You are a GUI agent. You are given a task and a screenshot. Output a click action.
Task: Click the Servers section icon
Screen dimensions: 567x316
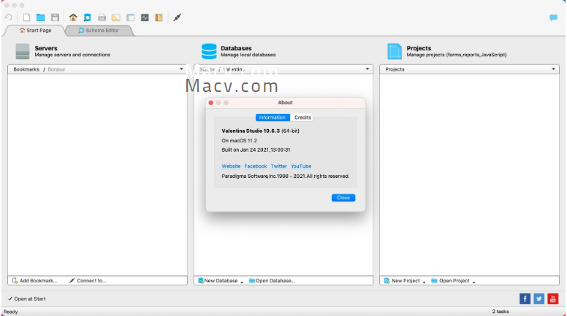23,51
